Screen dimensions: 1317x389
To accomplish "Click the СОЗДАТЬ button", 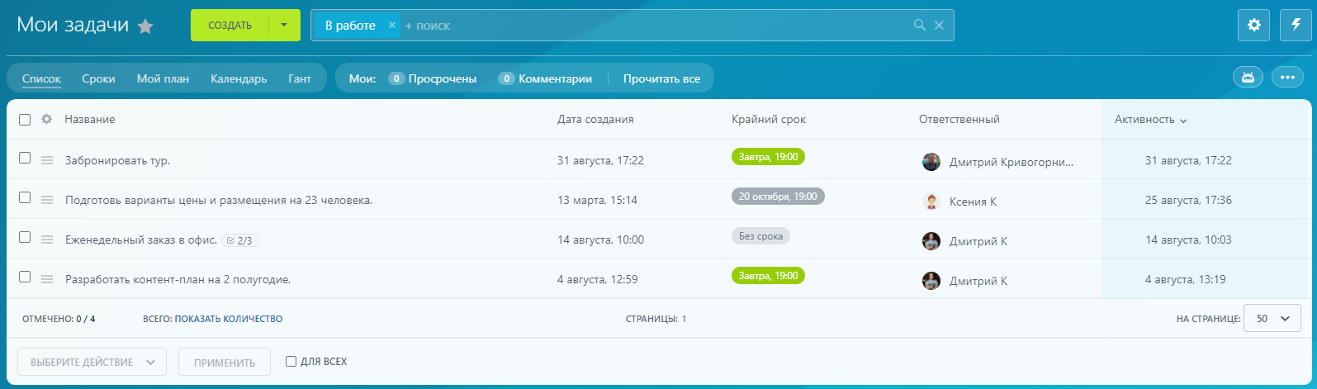I will [x=230, y=26].
